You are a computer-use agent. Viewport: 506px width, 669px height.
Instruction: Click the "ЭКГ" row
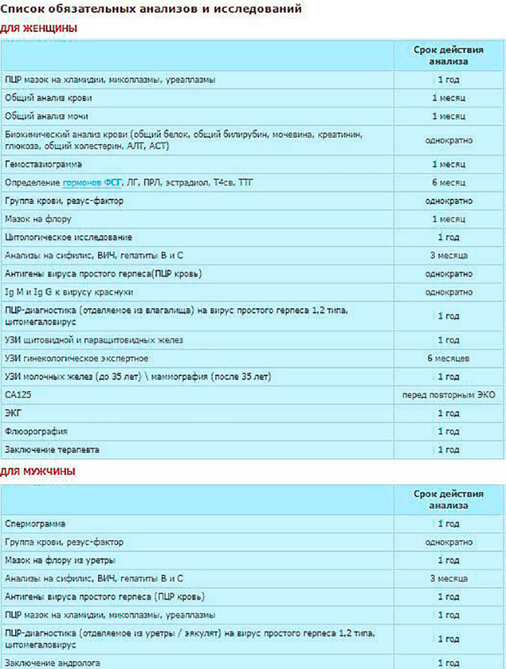coord(13,413)
